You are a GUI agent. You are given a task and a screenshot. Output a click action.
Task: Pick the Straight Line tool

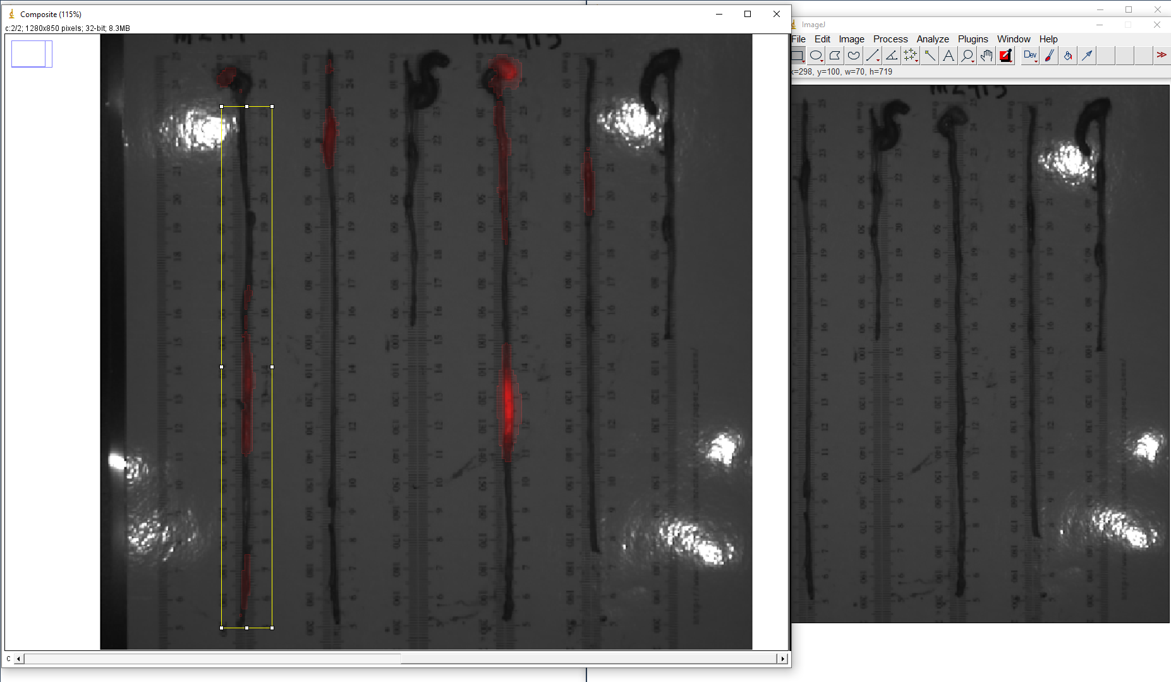pos(873,56)
